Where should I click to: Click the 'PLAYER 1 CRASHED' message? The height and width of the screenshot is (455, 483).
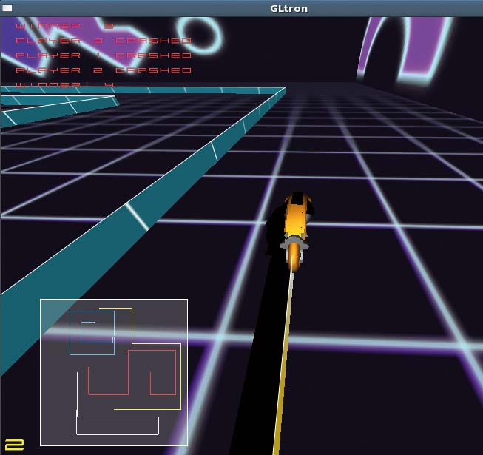(104, 55)
